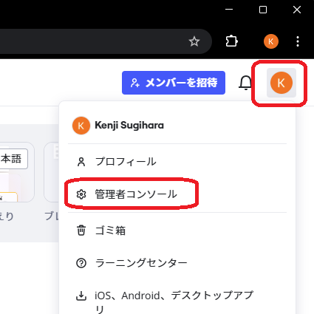Open 管理者コンソール from the menu

pos(177,194)
